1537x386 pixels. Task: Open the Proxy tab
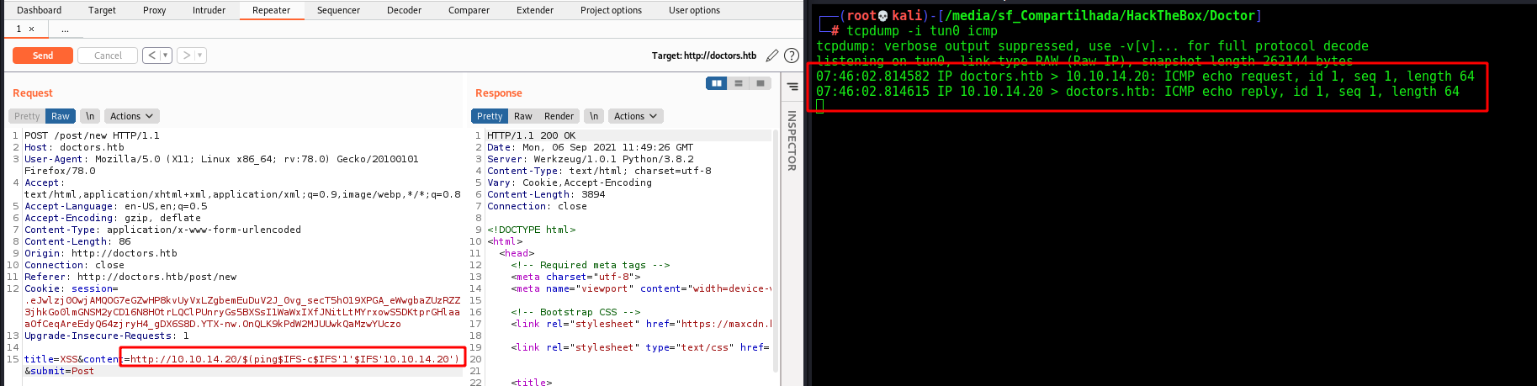tap(154, 10)
